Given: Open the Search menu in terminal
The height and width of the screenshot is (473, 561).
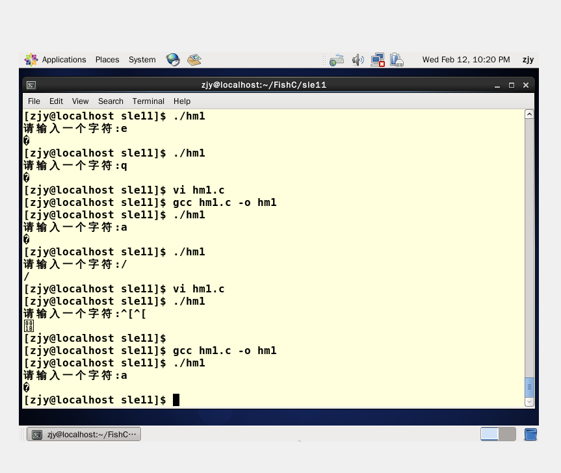Looking at the screenshot, I should point(111,101).
